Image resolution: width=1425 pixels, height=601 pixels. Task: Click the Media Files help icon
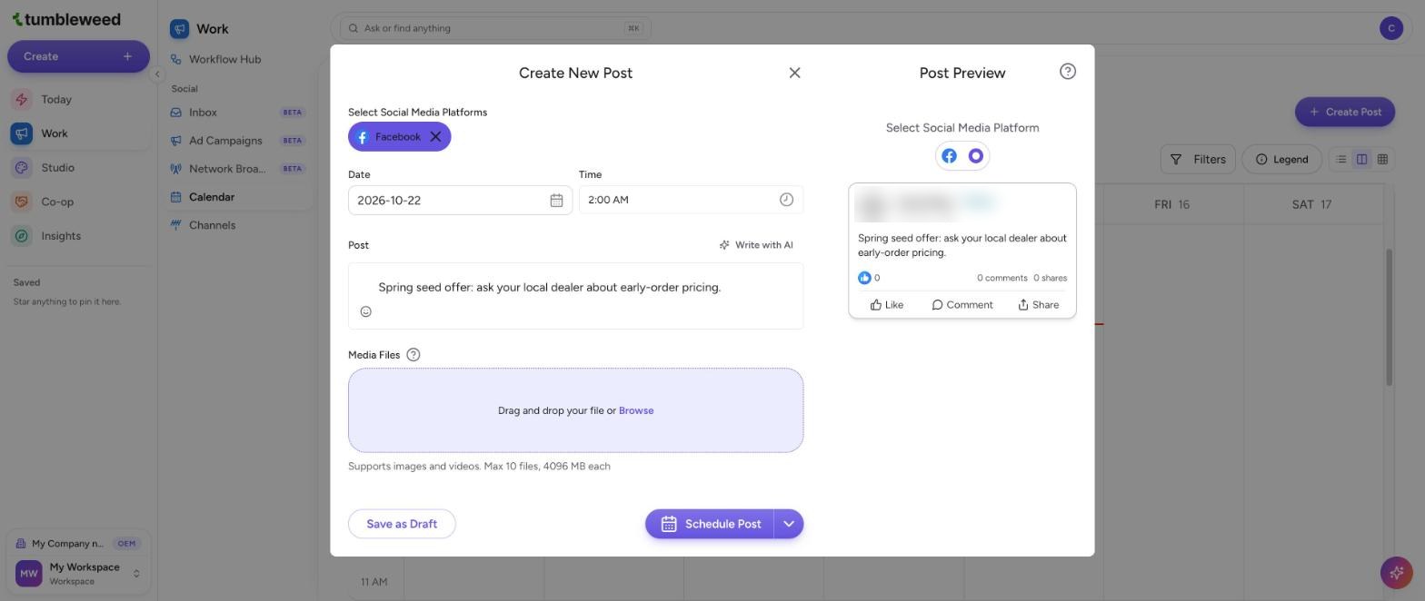(x=414, y=355)
